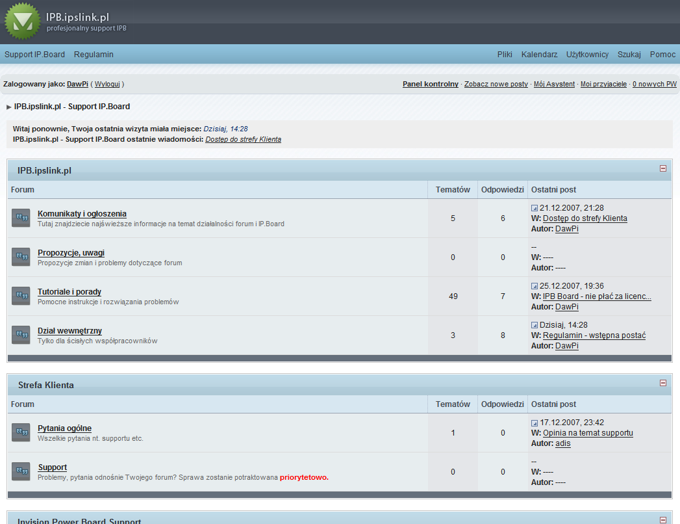Image resolution: width=680 pixels, height=524 pixels.
Task: Open the Użytkownicy menu item
Action: tap(587, 55)
